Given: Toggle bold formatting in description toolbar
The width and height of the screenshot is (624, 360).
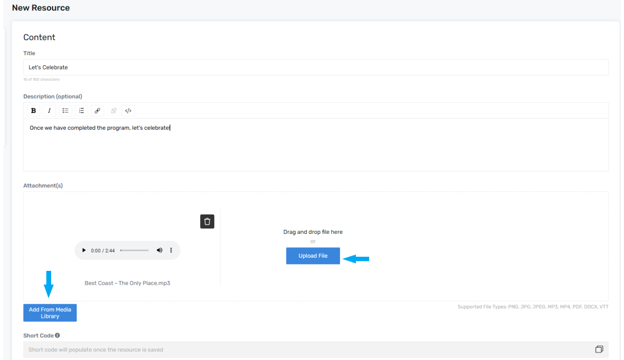Looking at the screenshot, I should [33, 110].
